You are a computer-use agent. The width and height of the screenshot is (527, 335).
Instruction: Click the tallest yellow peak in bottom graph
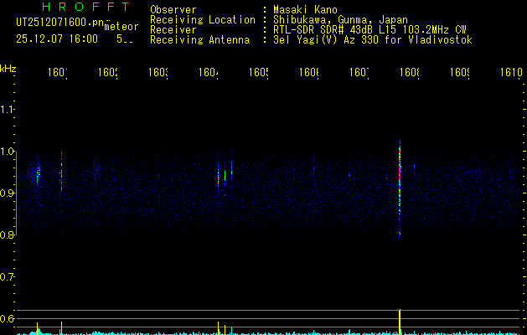400,320
